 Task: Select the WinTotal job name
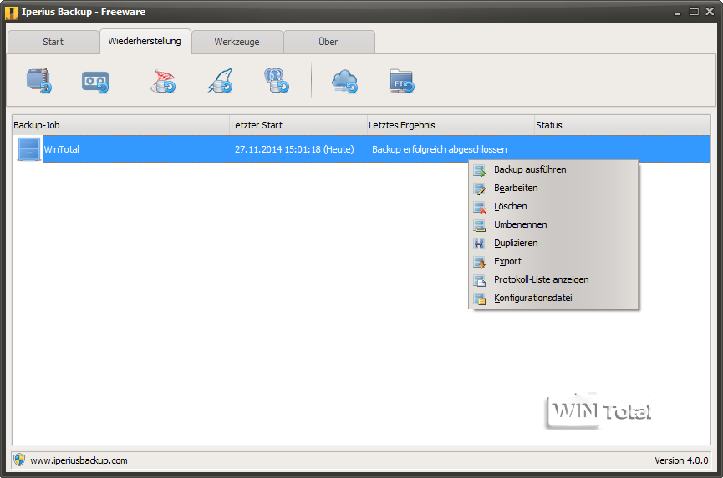(61, 149)
